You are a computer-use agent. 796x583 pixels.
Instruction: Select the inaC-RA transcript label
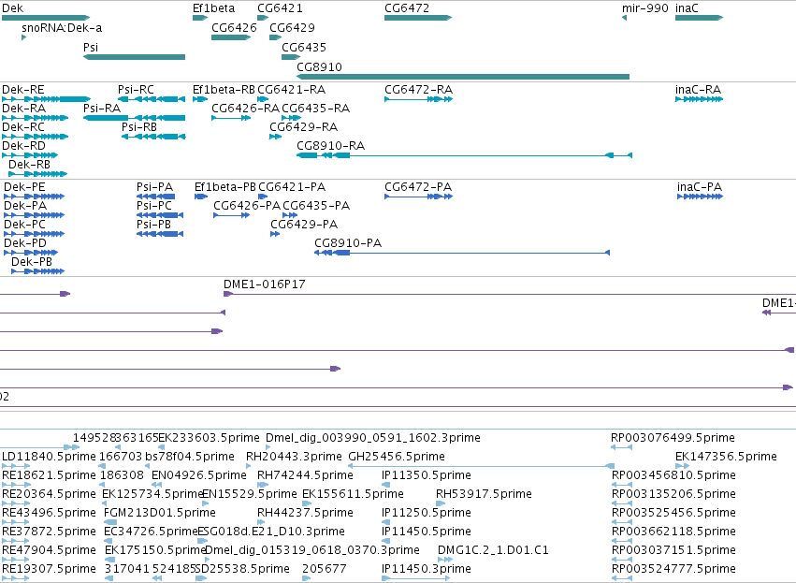(698, 90)
